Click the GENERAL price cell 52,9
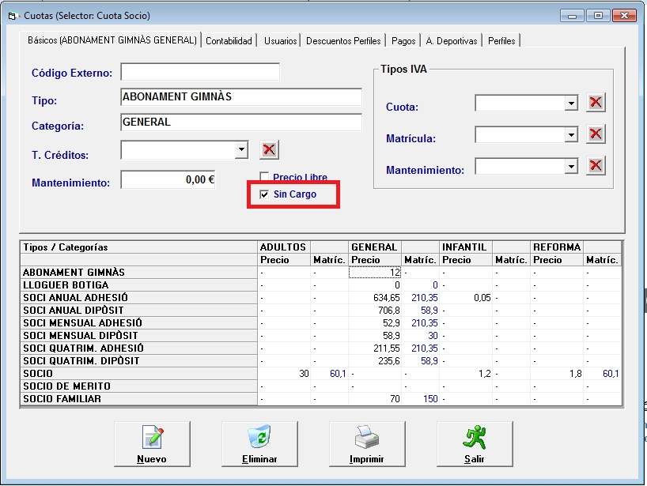647x486 pixels. coord(375,322)
